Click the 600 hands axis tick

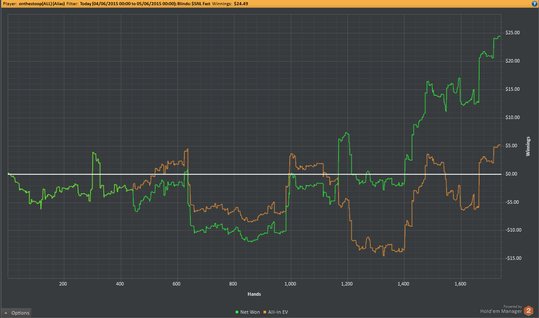[x=177, y=284]
